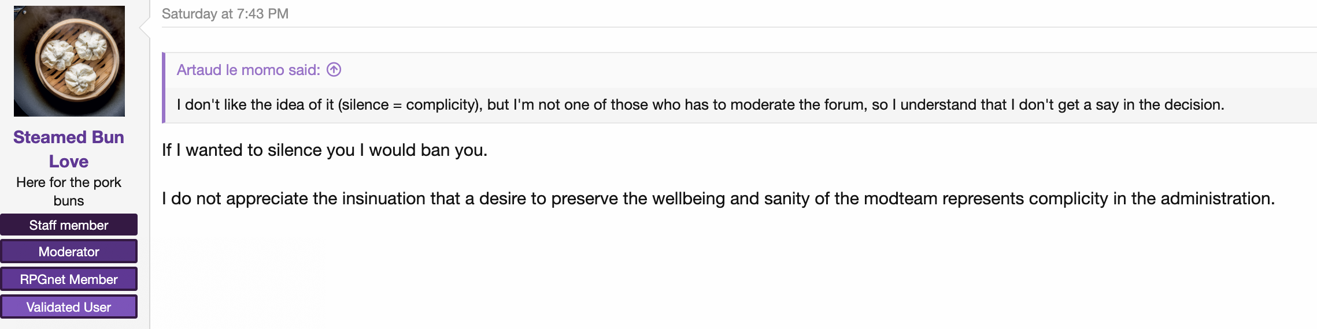Click the quoted text about silence and complicity

click(700, 104)
